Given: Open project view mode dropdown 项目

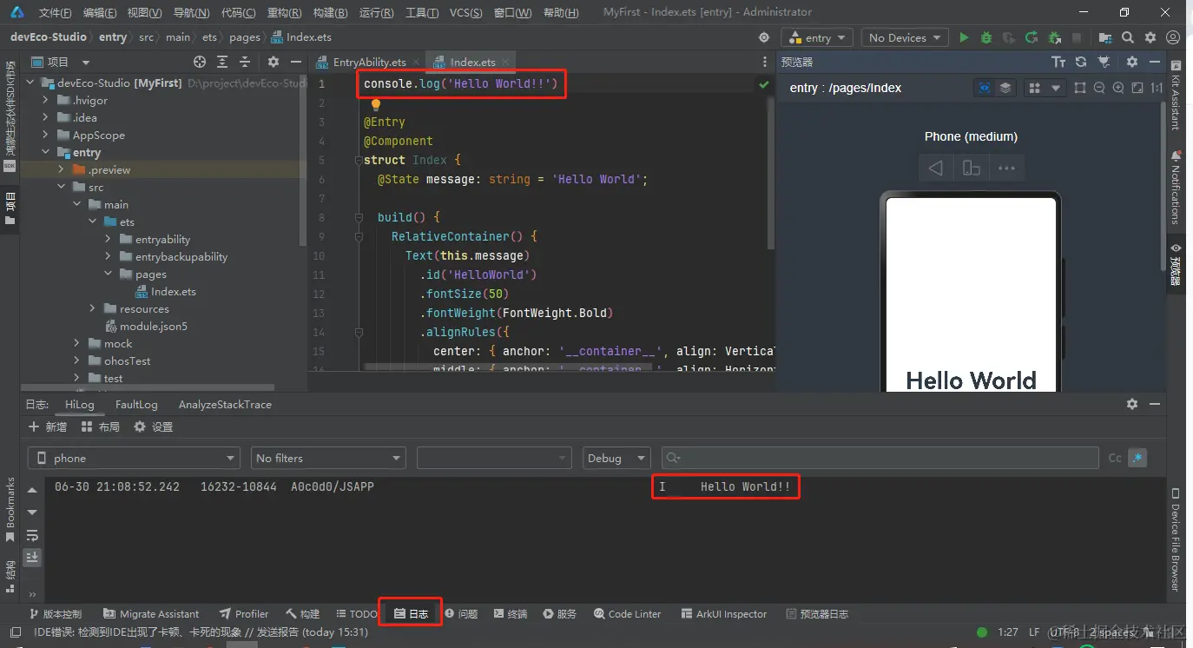Looking at the screenshot, I should (61, 62).
